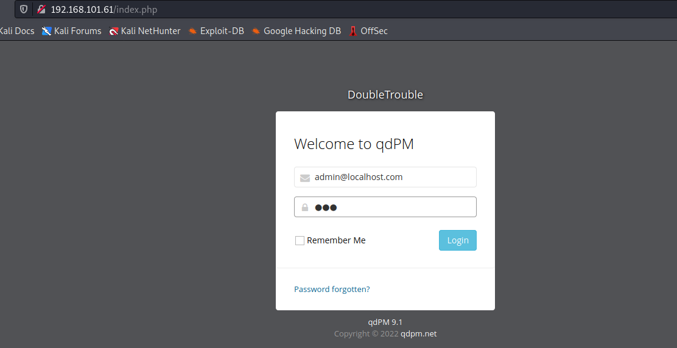Click the shield tracking protection icon
The image size is (677, 348).
(24, 9)
